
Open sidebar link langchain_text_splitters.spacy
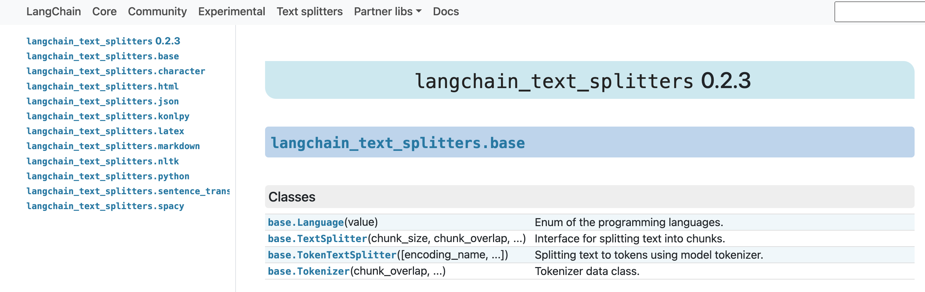point(105,206)
